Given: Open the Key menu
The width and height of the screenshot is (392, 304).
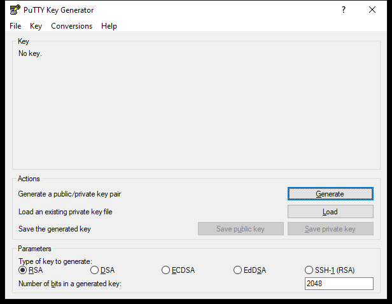Looking at the screenshot, I should (36, 26).
